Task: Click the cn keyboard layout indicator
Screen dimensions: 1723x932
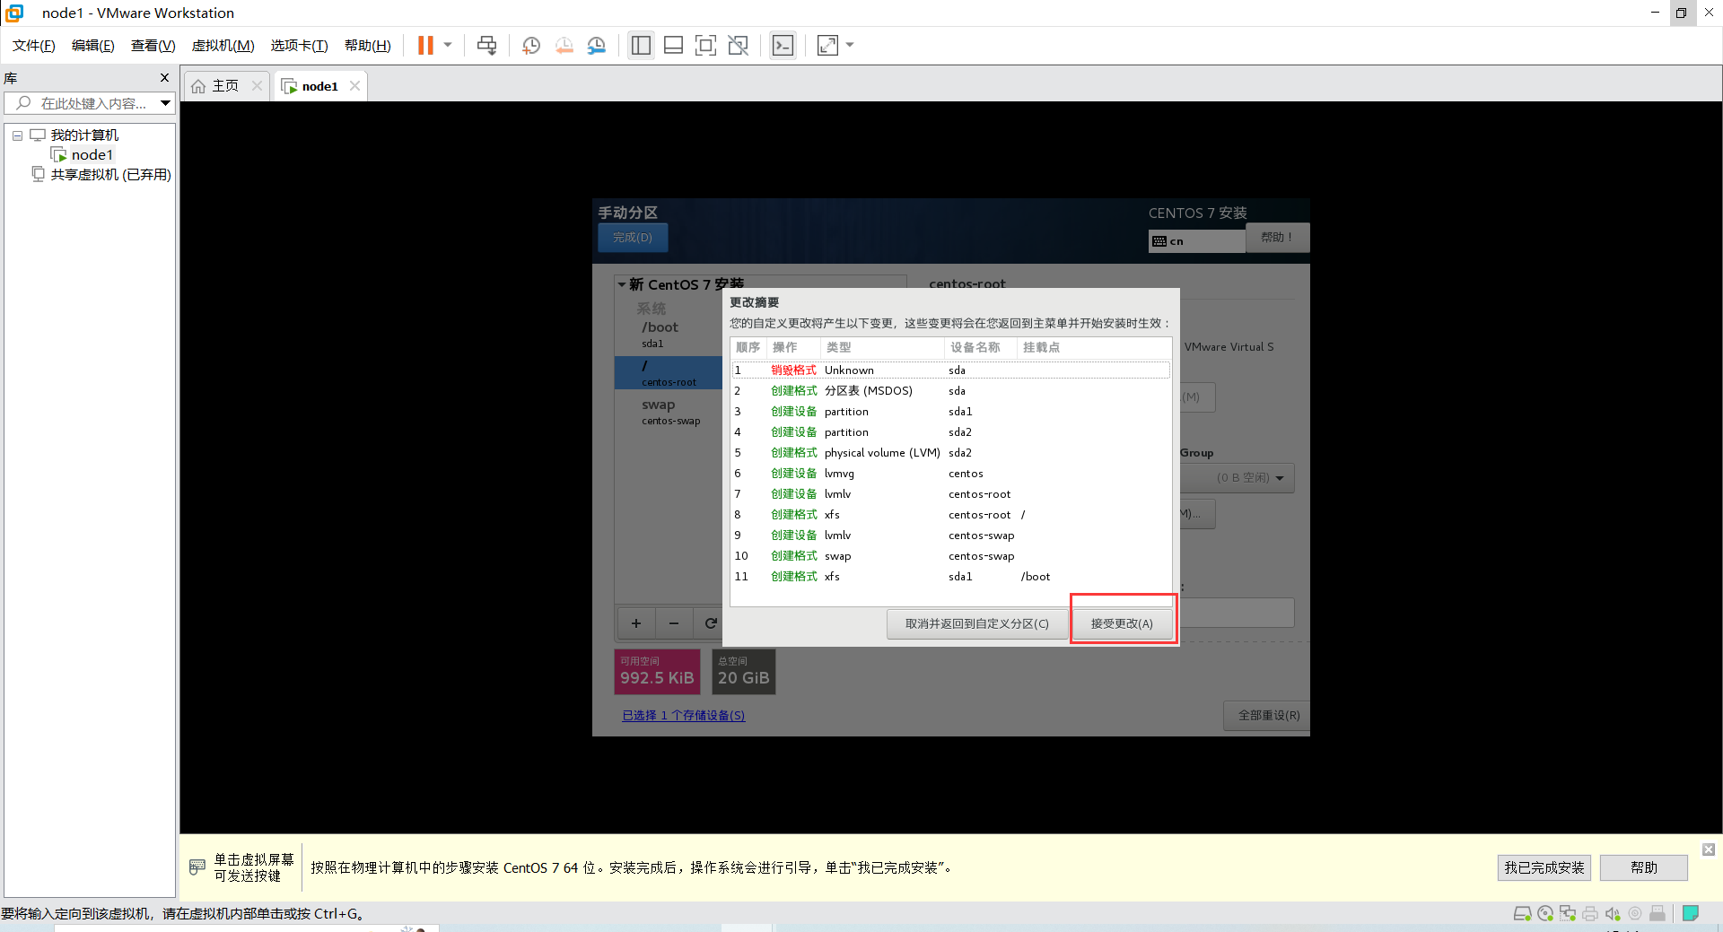Action: [x=1196, y=241]
